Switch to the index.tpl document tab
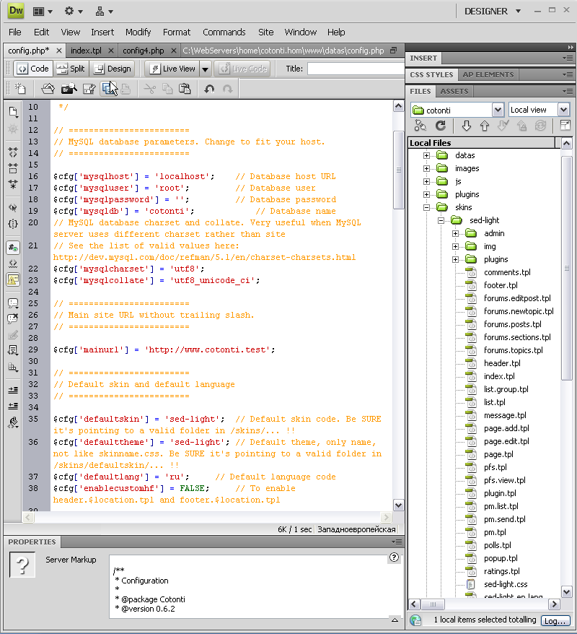Viewport: 577px width, 634px height. click(x=86, y=51)
